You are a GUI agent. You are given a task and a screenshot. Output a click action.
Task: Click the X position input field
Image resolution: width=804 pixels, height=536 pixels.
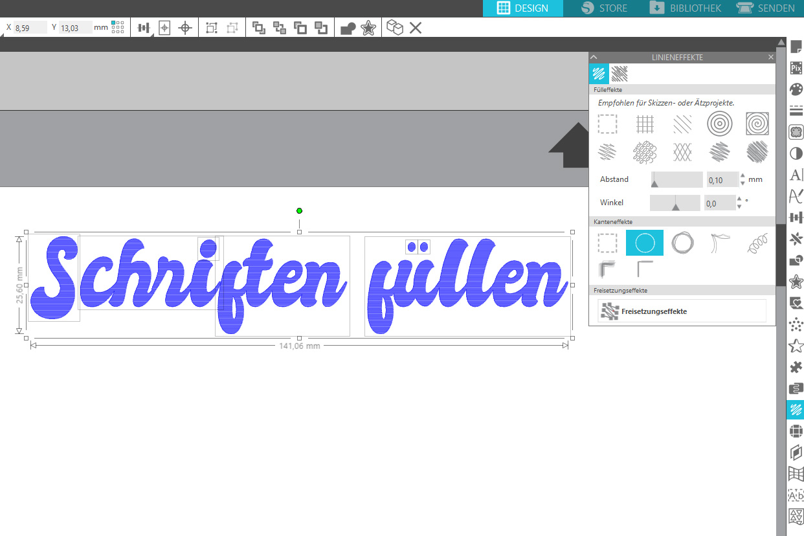[30, 28]
